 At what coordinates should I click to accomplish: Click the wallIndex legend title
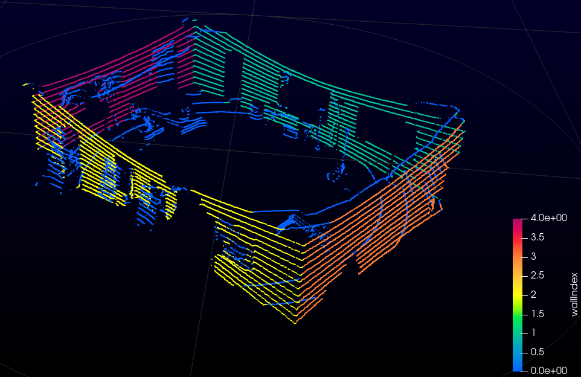tap(574, 294)
